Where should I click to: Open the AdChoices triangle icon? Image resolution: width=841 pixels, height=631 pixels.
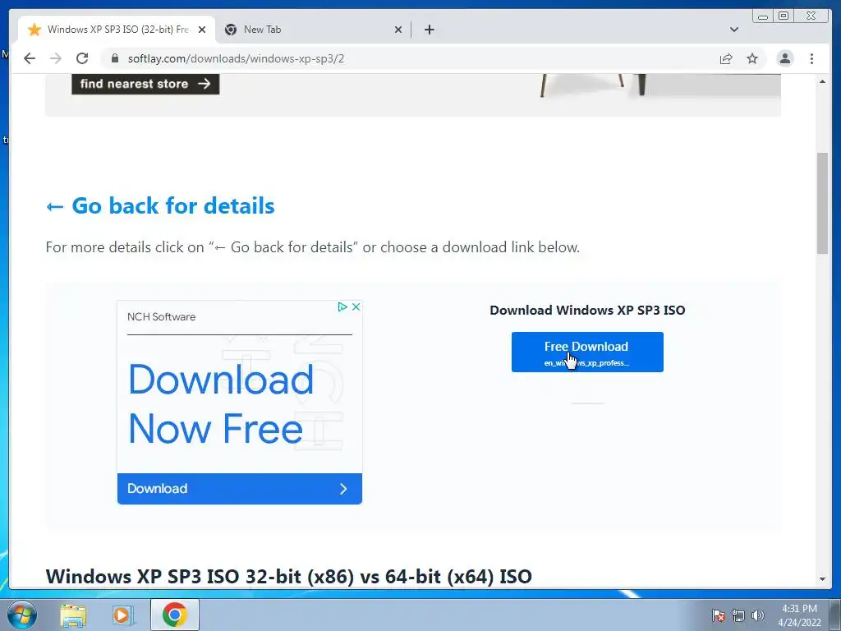pos(342,306)
